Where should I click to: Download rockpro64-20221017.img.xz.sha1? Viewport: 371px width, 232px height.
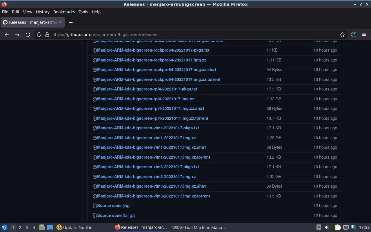(x=157, y=70)
